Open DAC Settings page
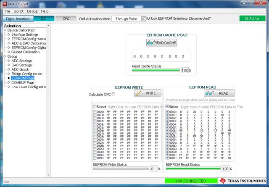The image size is (269, 187). click(21, 65)
